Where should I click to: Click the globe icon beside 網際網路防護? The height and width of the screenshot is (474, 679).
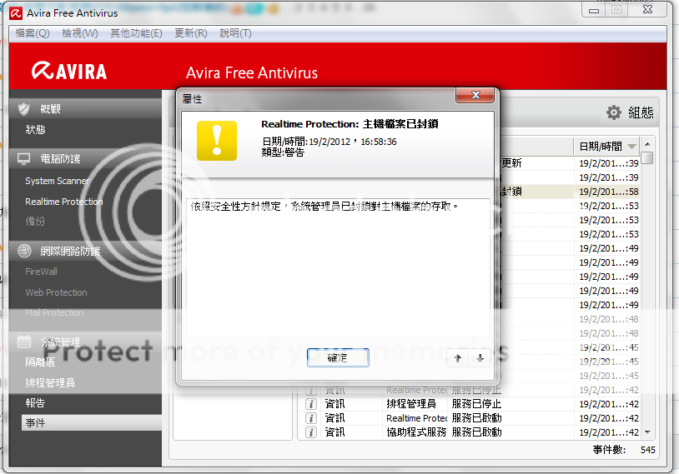(24, 251)
